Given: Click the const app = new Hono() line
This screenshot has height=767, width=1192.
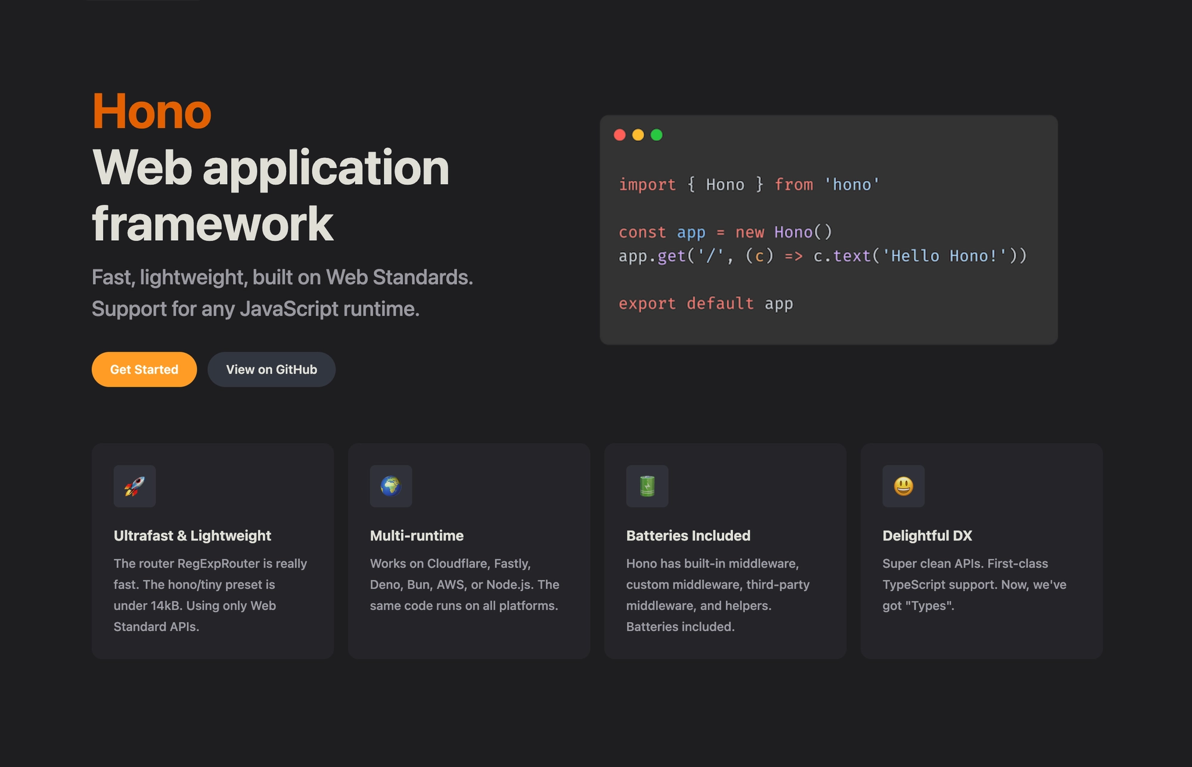Looking at the screenshot, I should click(x=725, y=232).
